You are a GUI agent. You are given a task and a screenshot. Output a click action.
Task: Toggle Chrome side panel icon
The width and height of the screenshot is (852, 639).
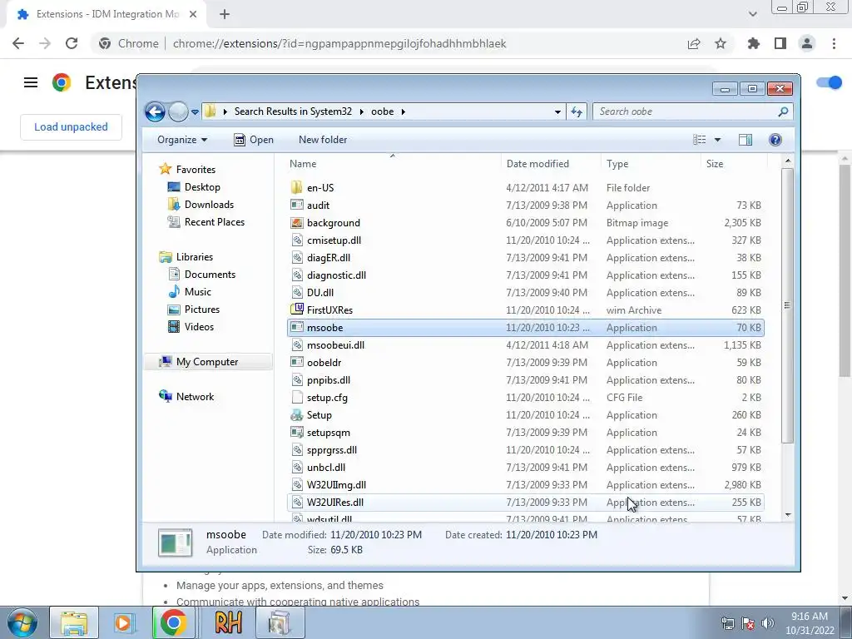pyautogui.click(x=780, y=43)
